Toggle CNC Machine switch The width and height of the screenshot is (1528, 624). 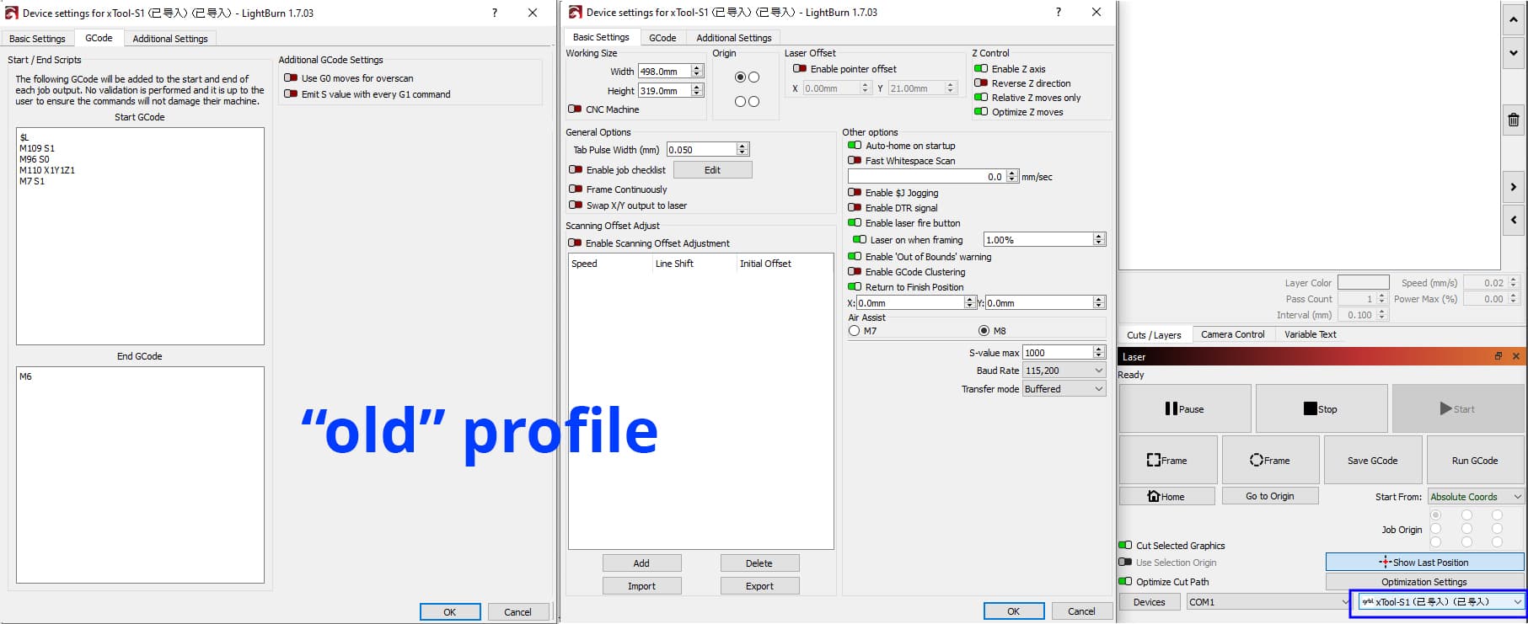point(575,109)
